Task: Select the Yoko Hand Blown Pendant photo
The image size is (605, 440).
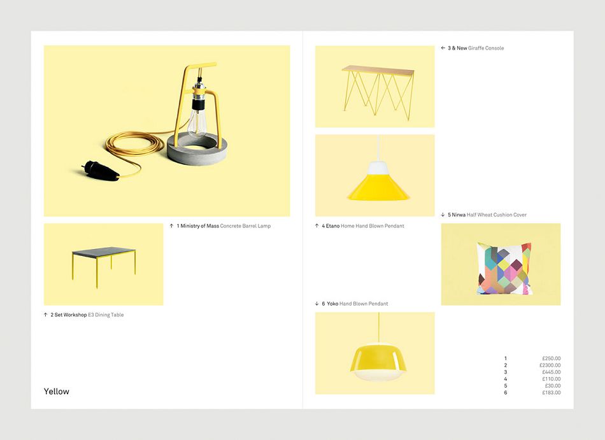Action: (374, 353)
